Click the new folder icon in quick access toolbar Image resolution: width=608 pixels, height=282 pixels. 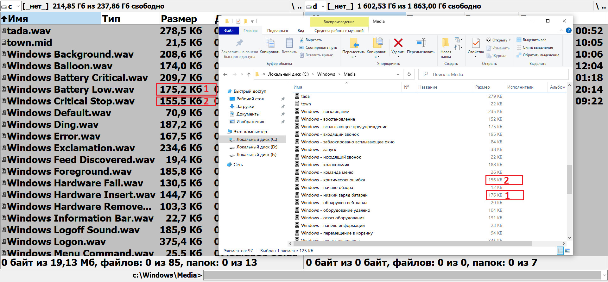(x=245, y=21)
